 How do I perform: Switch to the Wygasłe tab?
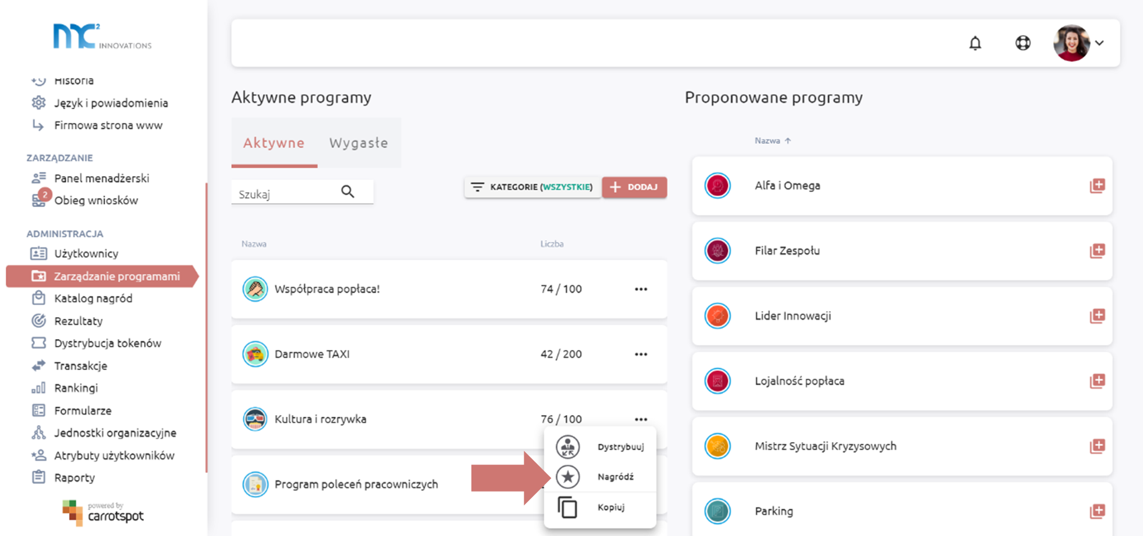[358, 143]
